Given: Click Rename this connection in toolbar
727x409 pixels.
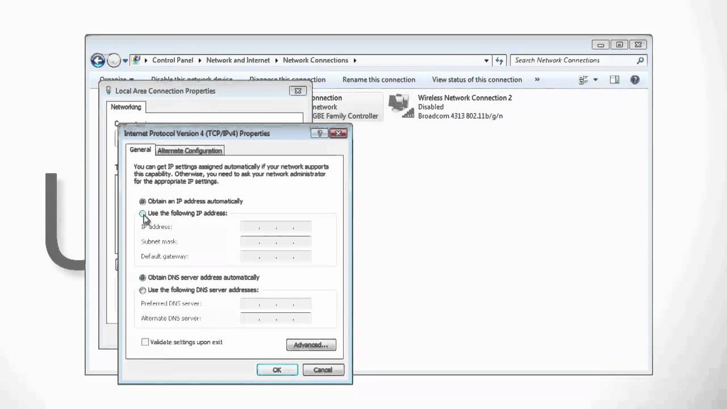Looking at the screenshot, I should (x=379, y=80).
